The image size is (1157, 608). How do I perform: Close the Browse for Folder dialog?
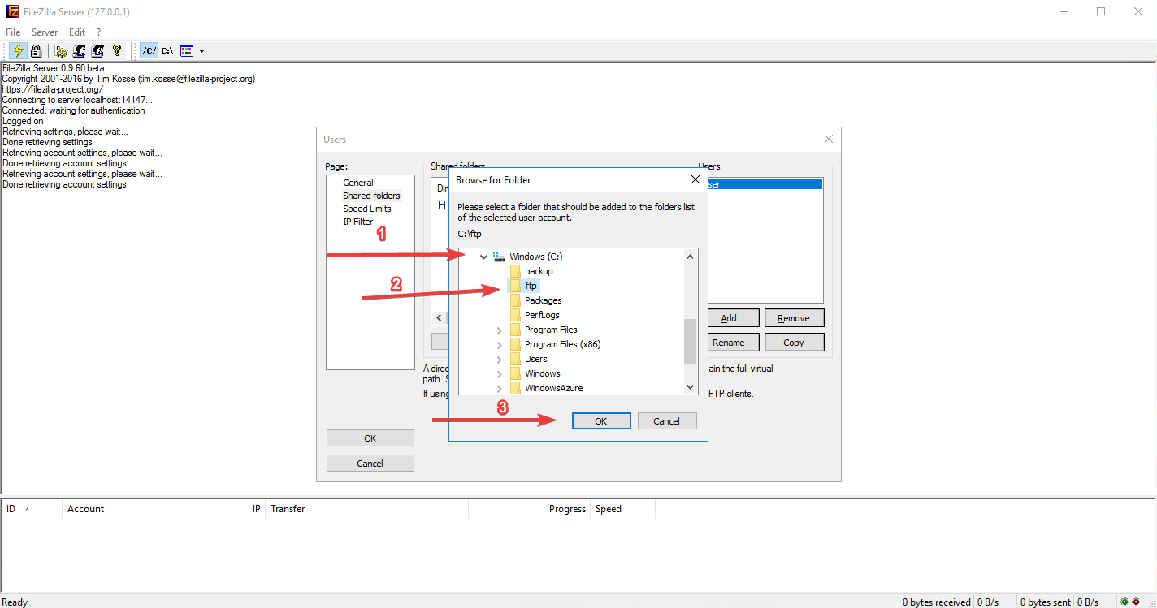(x=695, y=179)
